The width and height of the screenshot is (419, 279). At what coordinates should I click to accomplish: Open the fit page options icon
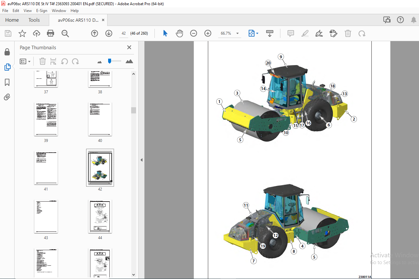click(253, 33)
